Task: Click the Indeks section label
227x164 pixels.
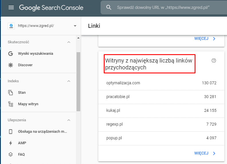Action: click(13, 81)
